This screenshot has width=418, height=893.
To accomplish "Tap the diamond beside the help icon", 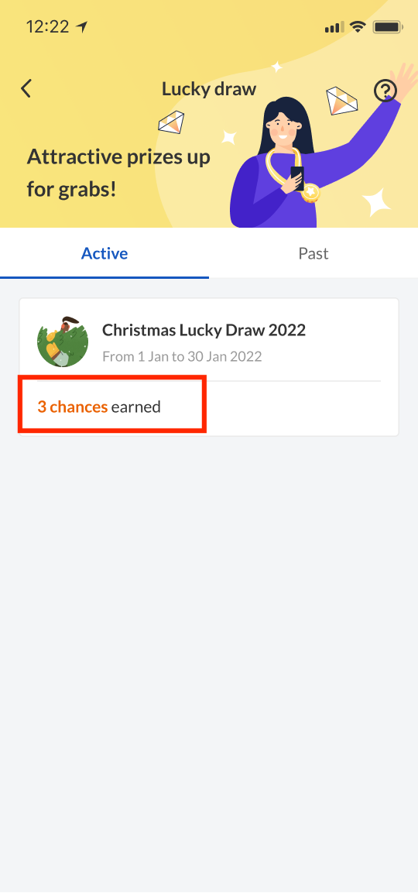I will pos(341,101).
